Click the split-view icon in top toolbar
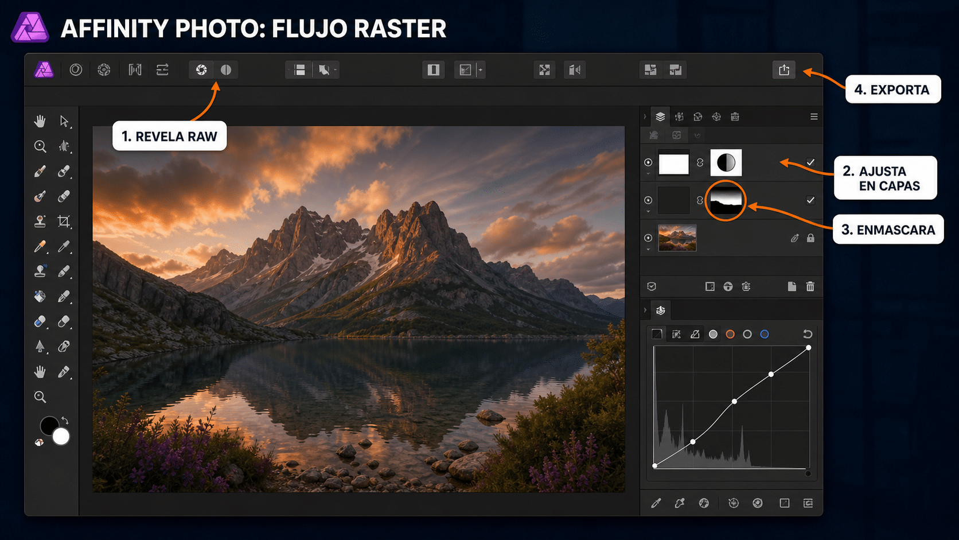 click(434, 70)
